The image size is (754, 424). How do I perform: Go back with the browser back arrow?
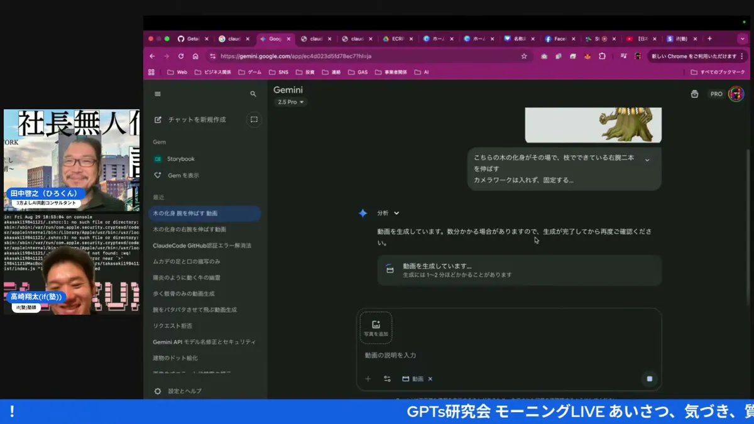click(152, 56)
